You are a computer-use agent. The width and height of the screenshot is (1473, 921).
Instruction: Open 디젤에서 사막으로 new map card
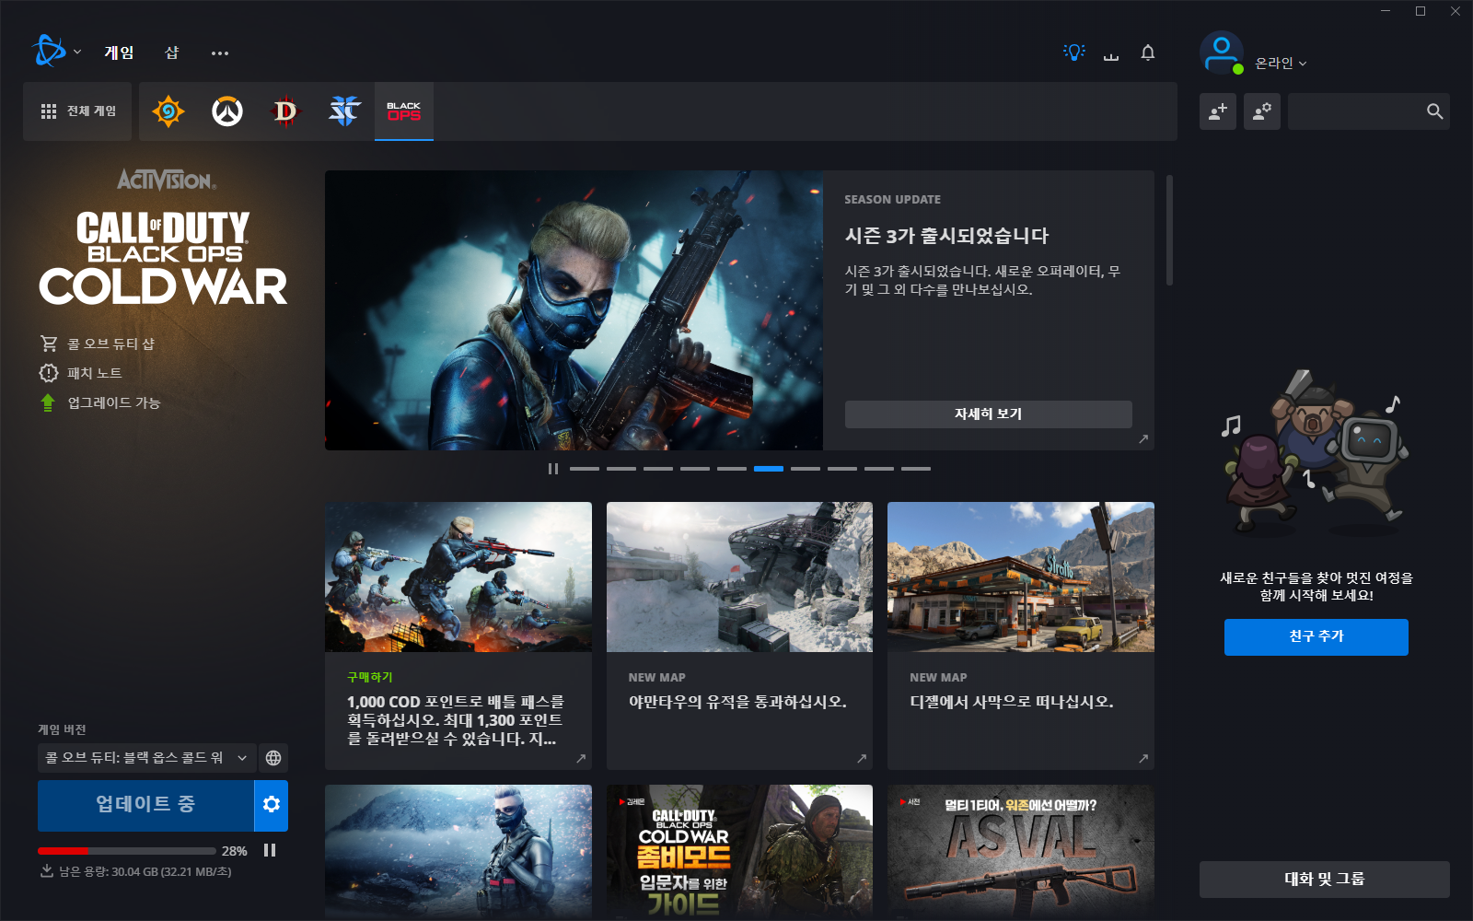[1021, 635]
